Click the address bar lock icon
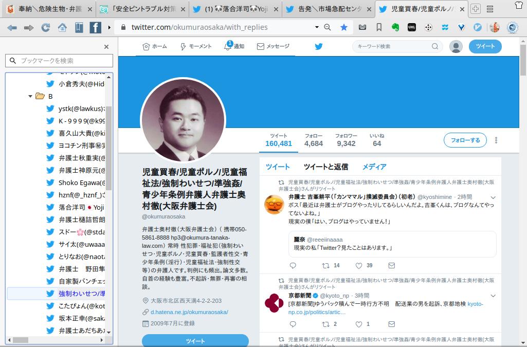The image size is (527, 347). click(123, 27)
